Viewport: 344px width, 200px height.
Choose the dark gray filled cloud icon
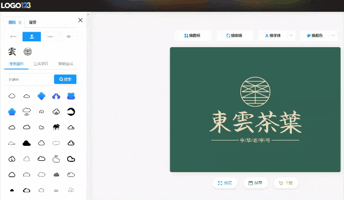[x=56, y=175]
